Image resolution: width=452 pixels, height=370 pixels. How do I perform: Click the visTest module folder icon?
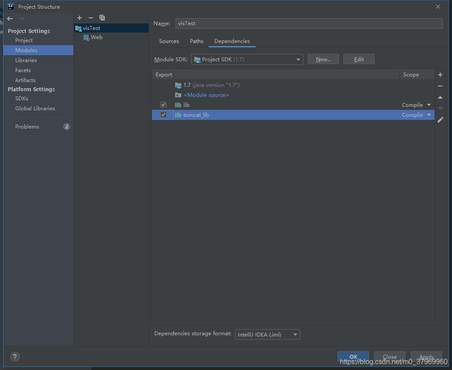pos(78,28)
